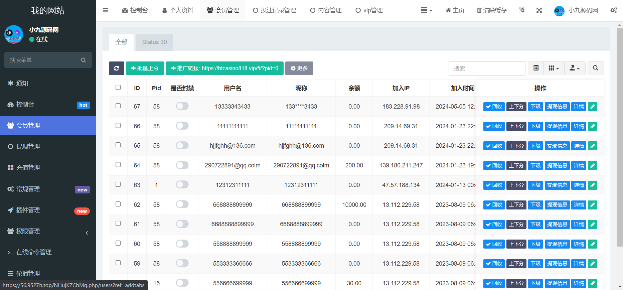Click 清除缓存 in the header
This screenshot has height=290, width=623.
coord(492,10)
